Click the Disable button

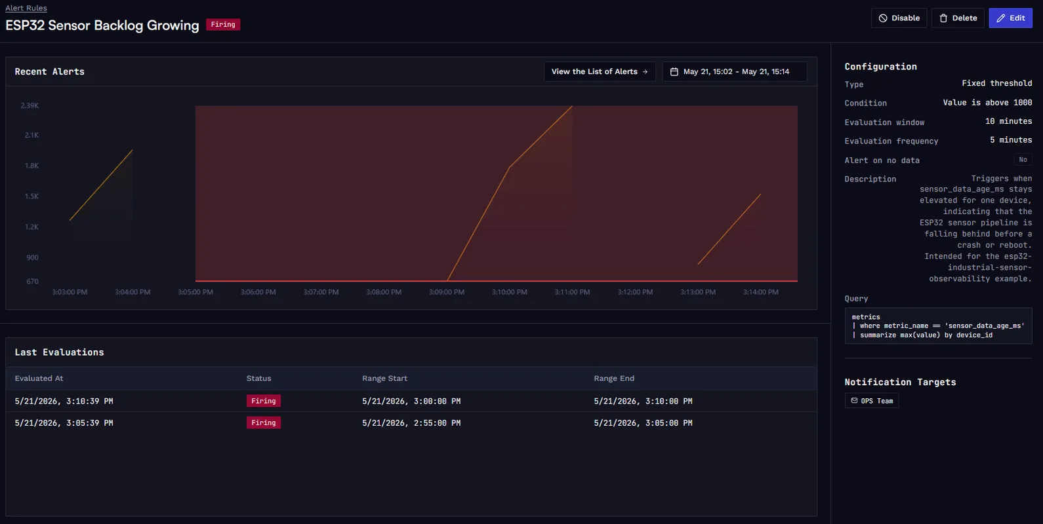click(x=899, y=18)
